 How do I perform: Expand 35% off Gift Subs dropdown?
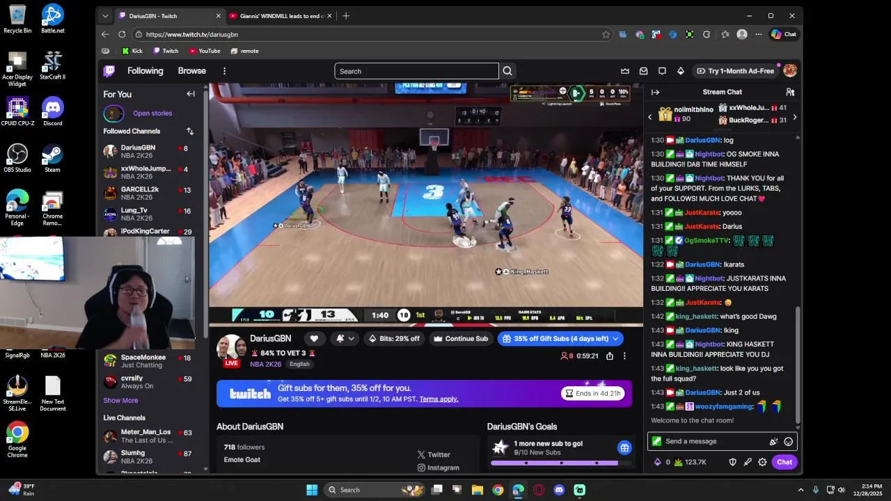pos(615,339)
